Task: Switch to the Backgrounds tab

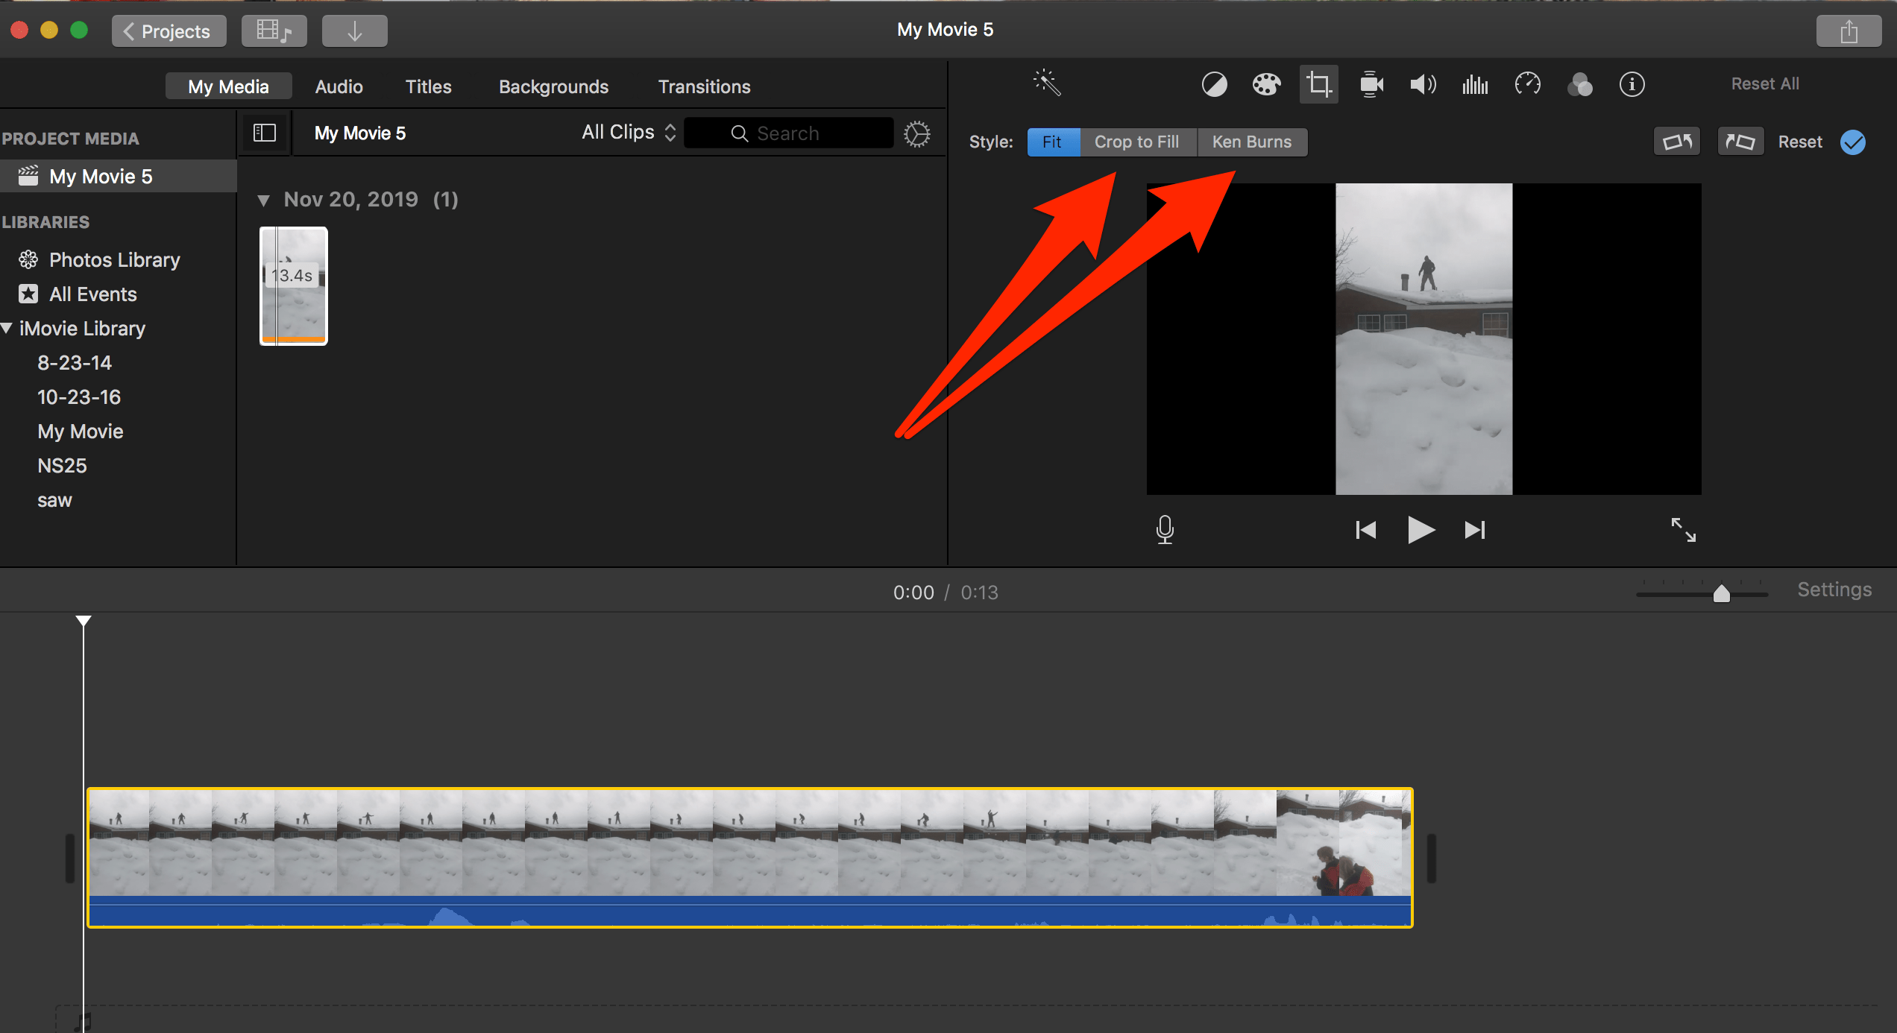Action: point(553,86)
